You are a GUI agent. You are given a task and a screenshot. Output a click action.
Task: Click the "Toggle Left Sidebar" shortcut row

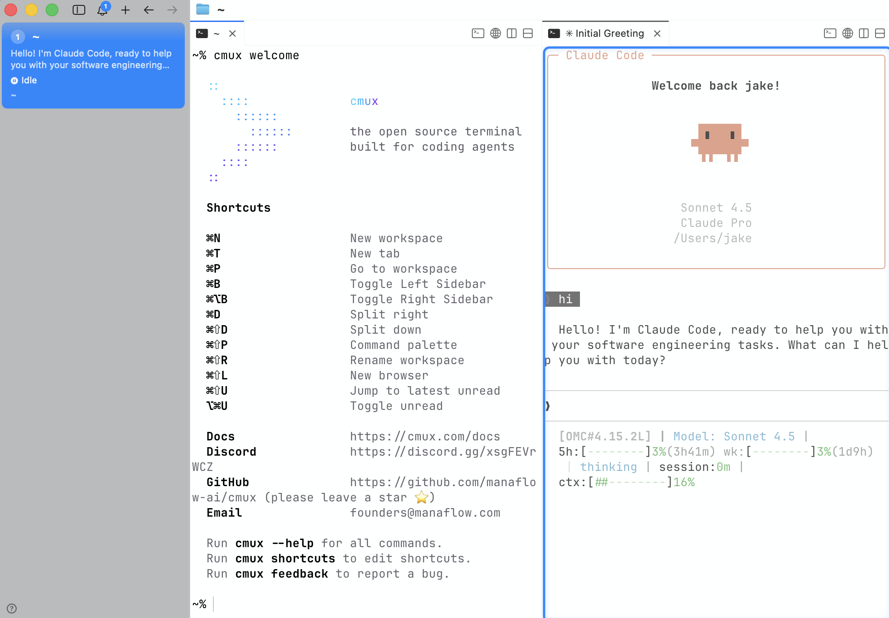(x=345, y=284)
